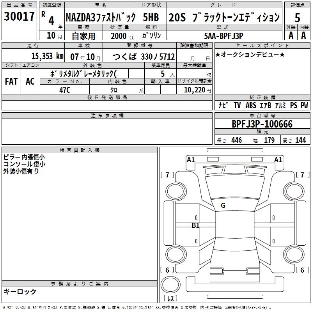Click equipment item ナビ
312x312 pixels.
click(x=223, y=105)
